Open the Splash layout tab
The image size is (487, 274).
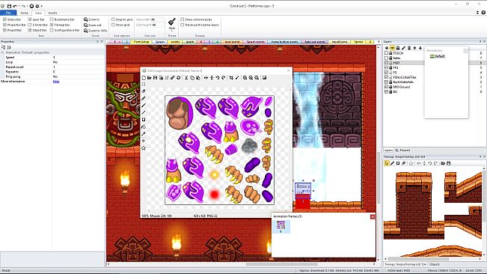pos(160,42)
